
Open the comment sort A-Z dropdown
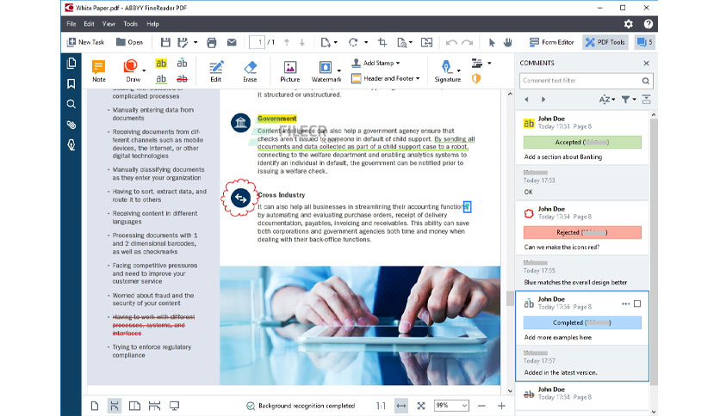[606, 99]
